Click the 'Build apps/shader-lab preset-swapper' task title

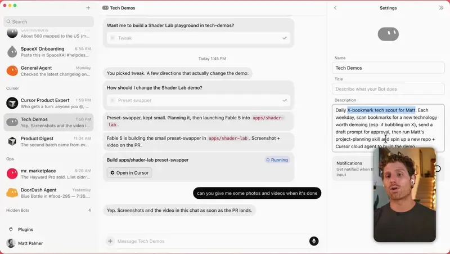[147, 160]
